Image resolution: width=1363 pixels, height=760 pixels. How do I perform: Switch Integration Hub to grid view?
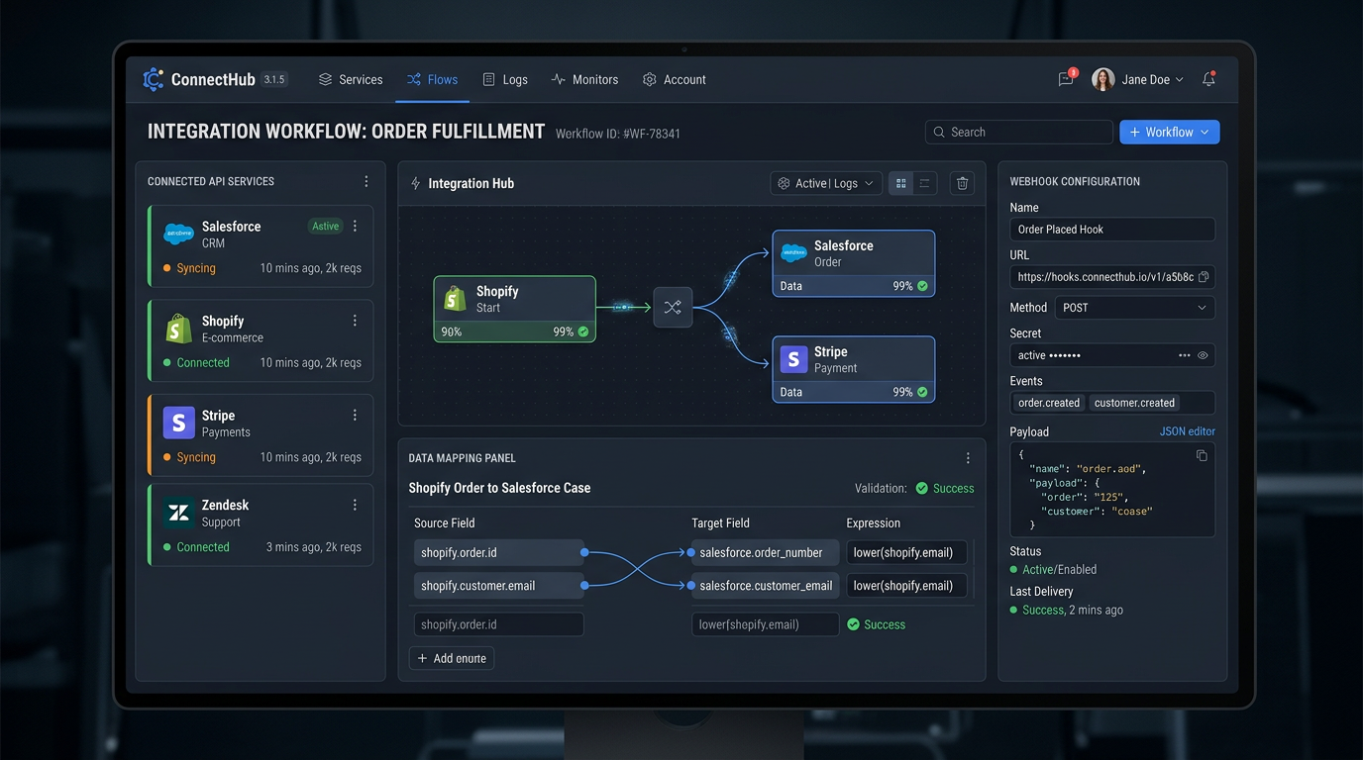(x=900, y=183)
